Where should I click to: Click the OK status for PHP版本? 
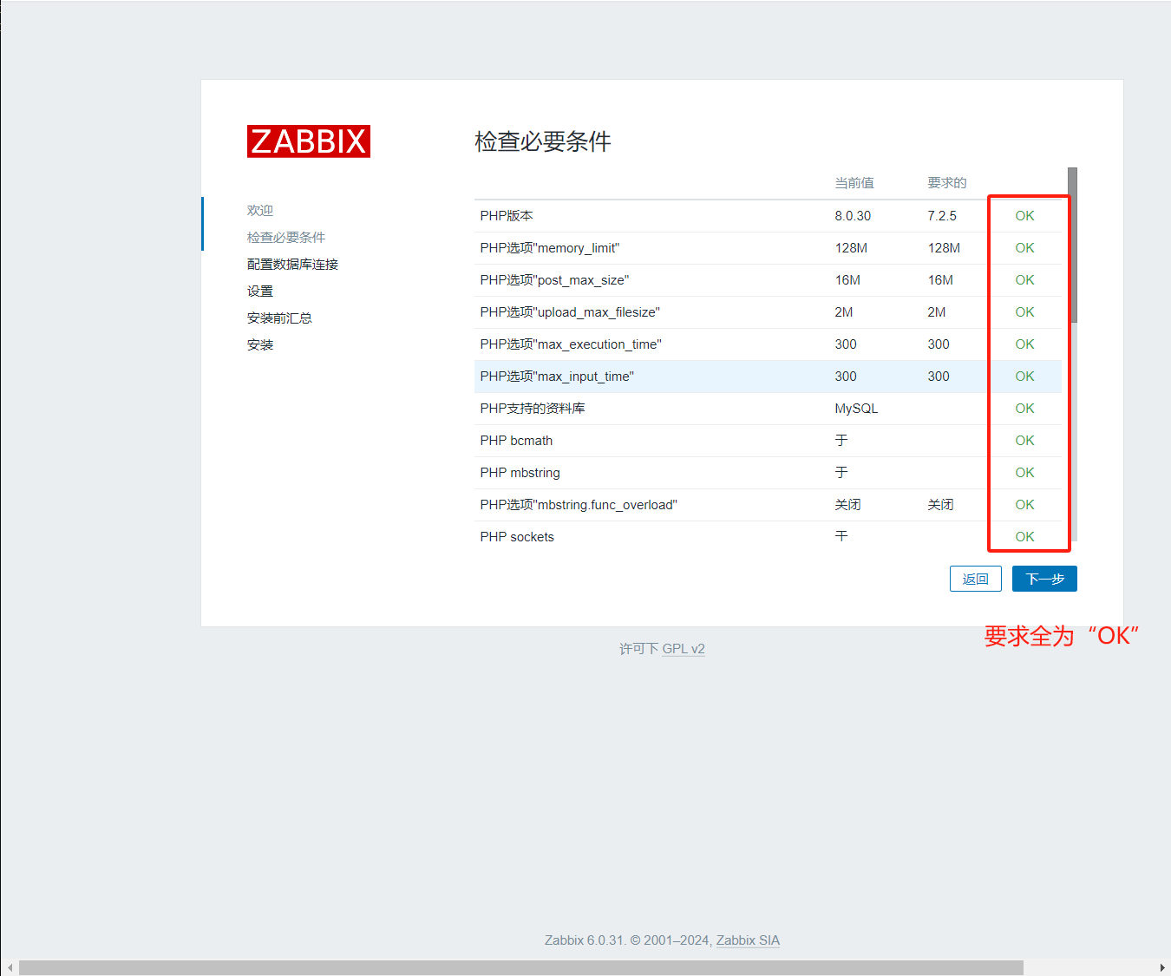(1024, 216)
